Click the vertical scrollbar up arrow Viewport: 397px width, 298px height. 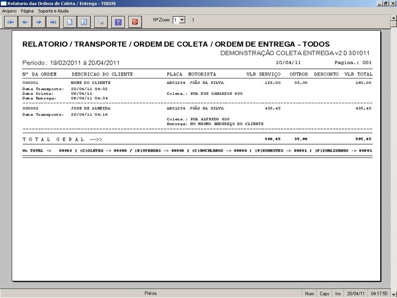394,18
